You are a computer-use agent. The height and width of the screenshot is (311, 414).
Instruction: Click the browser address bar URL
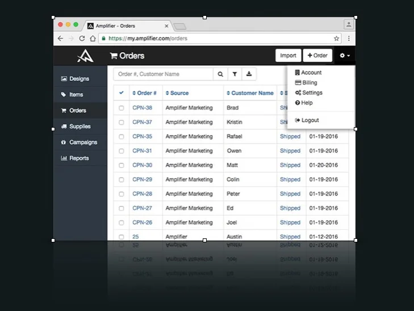148,39
